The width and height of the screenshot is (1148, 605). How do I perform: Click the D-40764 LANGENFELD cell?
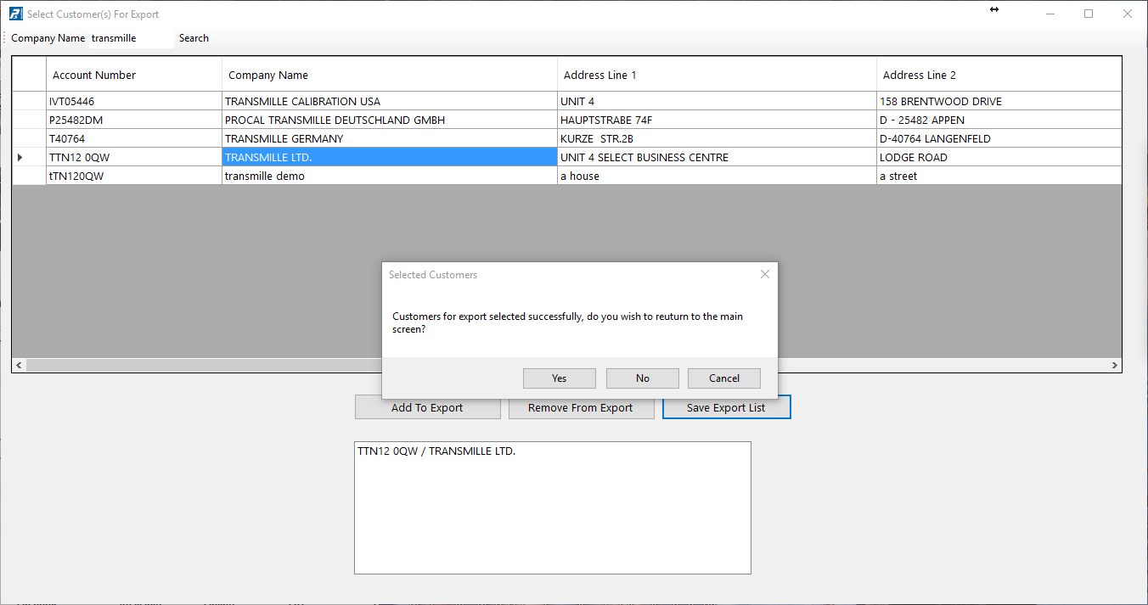pyautogui.click(x=999, y=139)
